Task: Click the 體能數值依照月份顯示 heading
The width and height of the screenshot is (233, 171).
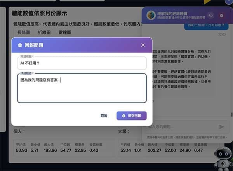Action: pos(39,13)
